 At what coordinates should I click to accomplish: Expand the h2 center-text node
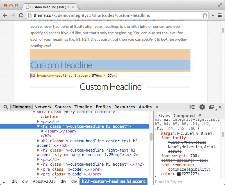pos(38,141)
